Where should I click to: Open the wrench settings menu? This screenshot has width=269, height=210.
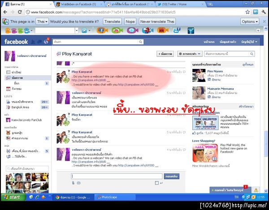pos(264,12)
